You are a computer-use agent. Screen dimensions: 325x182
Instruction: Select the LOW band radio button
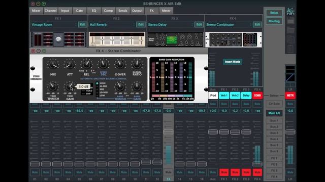(97, 96)
